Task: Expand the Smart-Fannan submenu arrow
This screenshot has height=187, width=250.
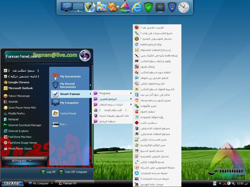Action: point(90,94)
